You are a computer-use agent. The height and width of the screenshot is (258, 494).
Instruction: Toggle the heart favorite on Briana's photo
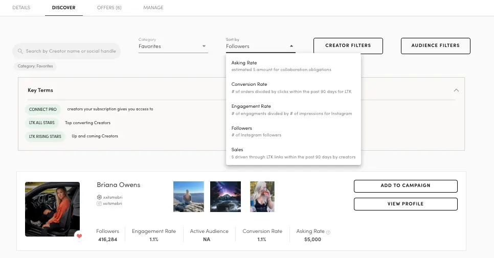pyautogui.click(x=79, y=236)
